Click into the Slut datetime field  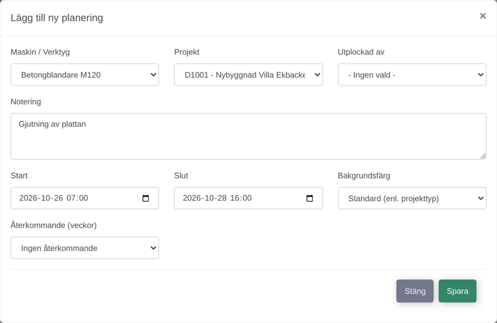248,198
